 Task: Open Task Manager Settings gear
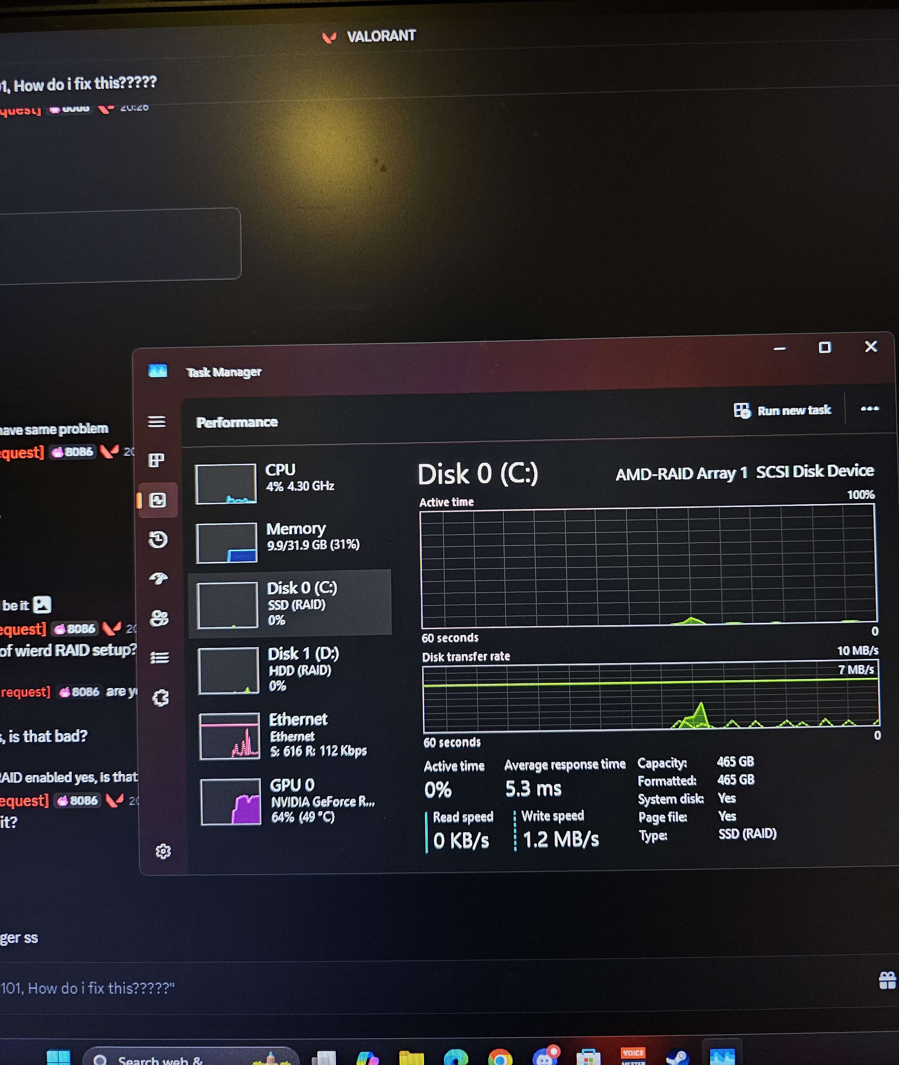(x=163, y=851)
